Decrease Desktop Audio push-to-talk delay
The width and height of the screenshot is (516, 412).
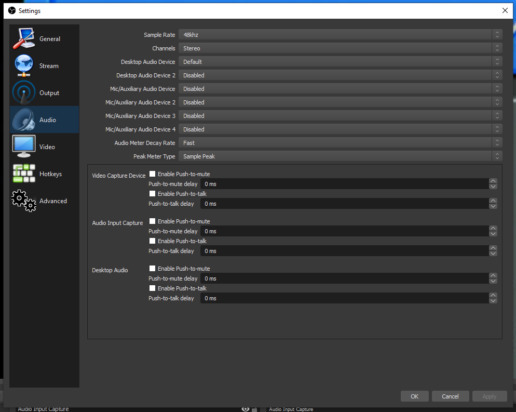(493, 301)
